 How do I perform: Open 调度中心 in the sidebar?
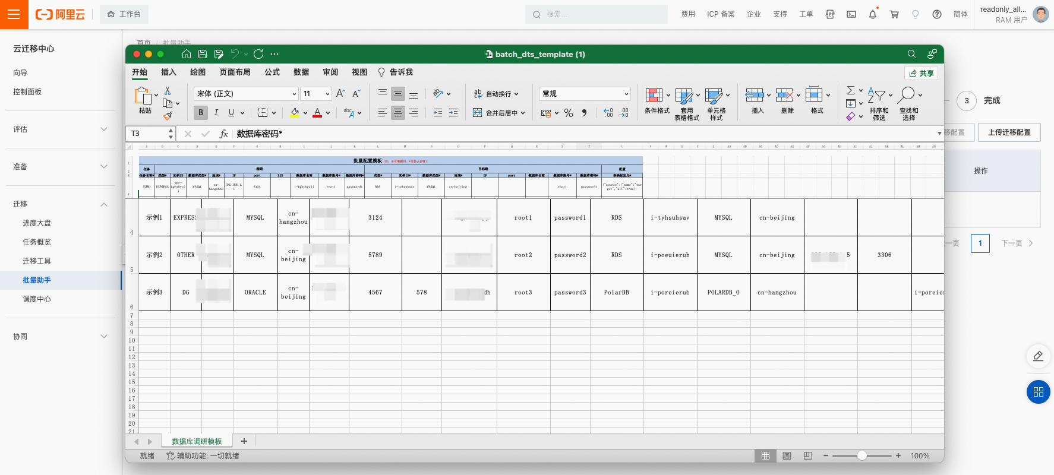(37, 299)
